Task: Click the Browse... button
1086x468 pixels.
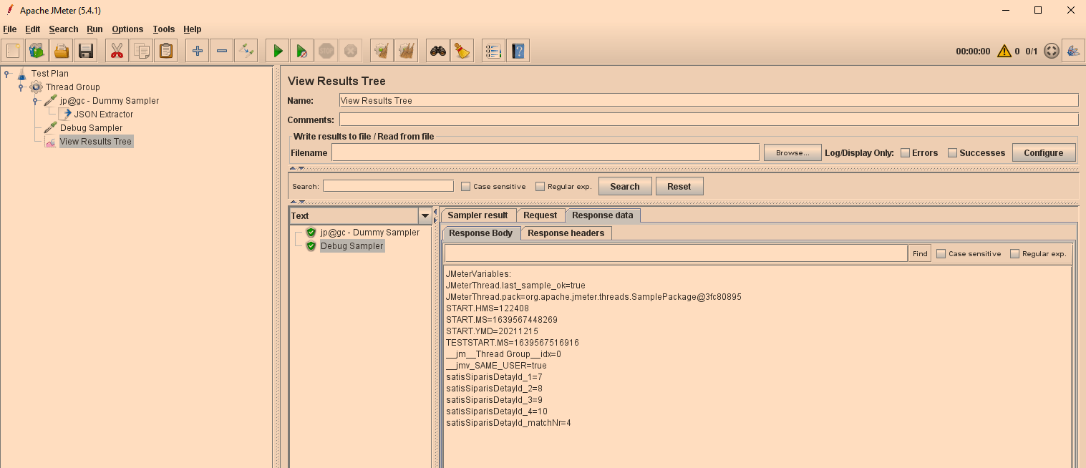Action: (792, 152)
